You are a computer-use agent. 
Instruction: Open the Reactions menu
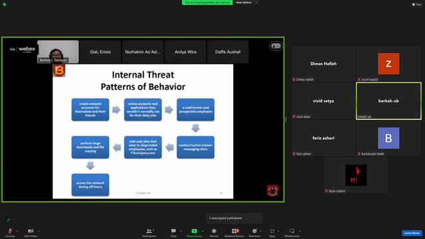(x=254, y=232)
